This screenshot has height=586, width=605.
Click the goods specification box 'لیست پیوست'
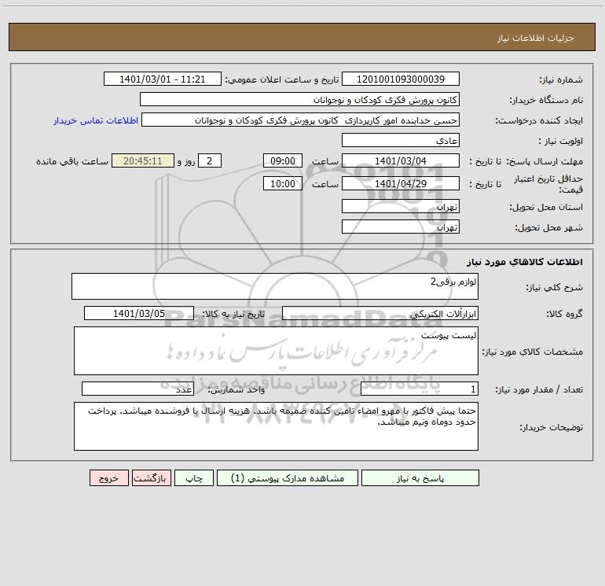pyautogui.click(x=276, y=351)
